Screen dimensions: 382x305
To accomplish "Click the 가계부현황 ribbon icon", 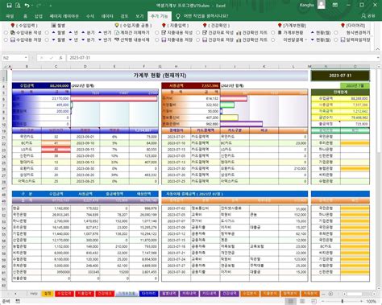I will tap(280, 32).
